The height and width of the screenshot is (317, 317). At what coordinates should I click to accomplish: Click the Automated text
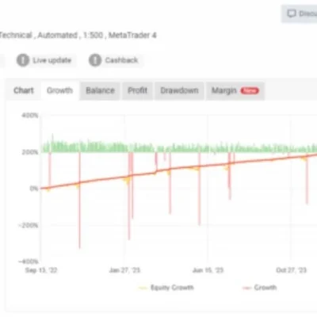click(x=57, y=35)
